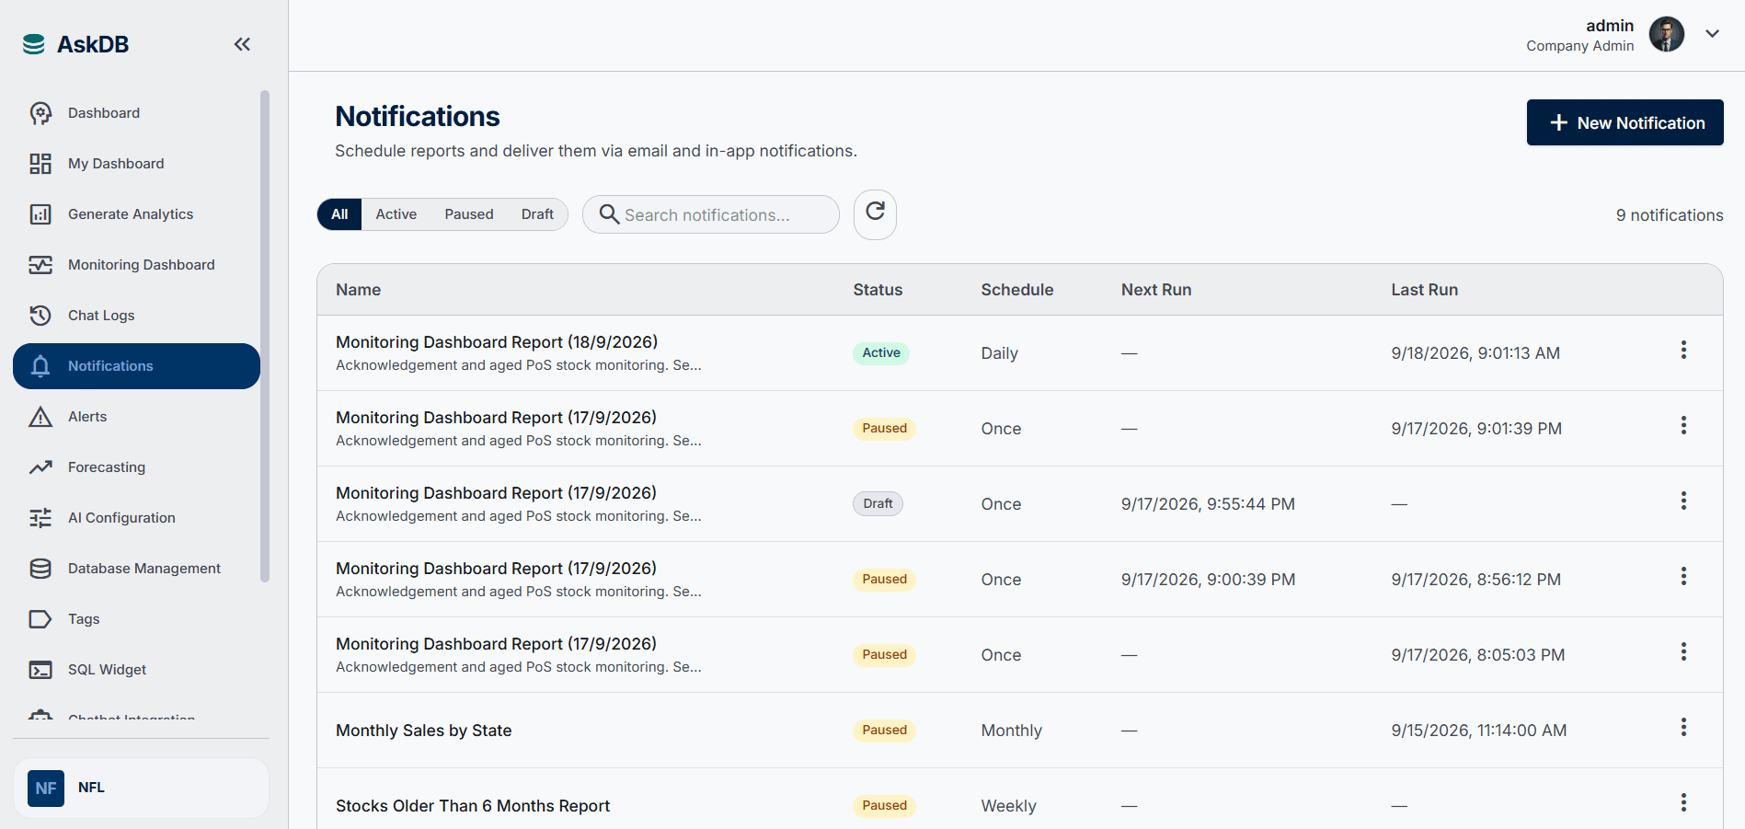Open Monitoring Dashboard icon
The image size is (1745, 829).
tap(40, 265)
